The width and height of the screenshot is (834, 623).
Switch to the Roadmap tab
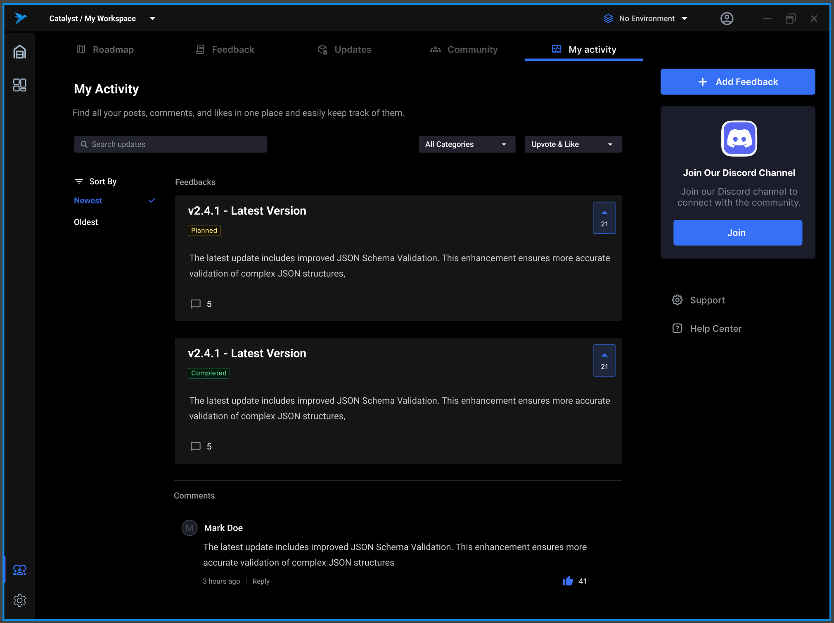tap(105, 50)
